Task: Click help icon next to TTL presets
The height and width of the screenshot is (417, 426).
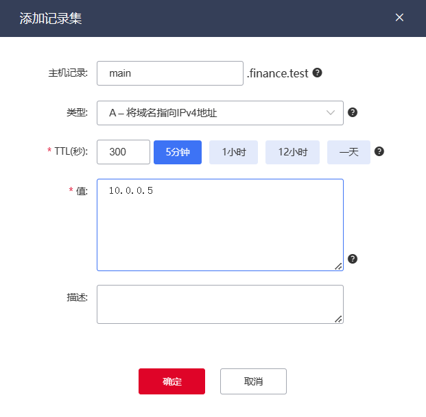Action: click(379, 152)
